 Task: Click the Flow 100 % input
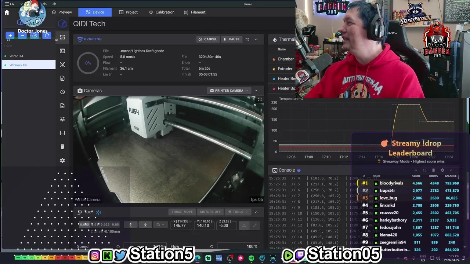pyautogui.click(x=238, y=246)
